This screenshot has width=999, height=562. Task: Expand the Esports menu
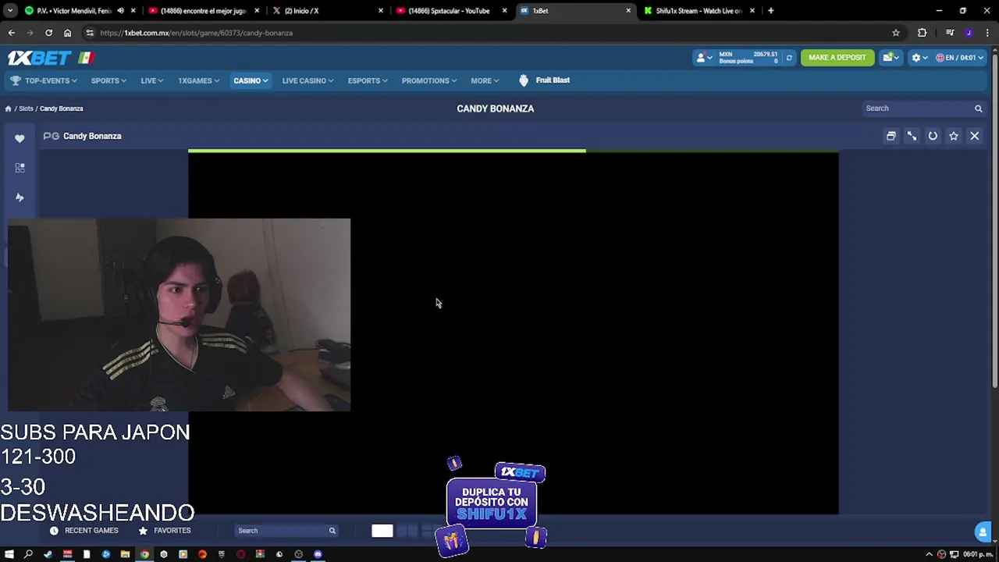coord(368,80)
